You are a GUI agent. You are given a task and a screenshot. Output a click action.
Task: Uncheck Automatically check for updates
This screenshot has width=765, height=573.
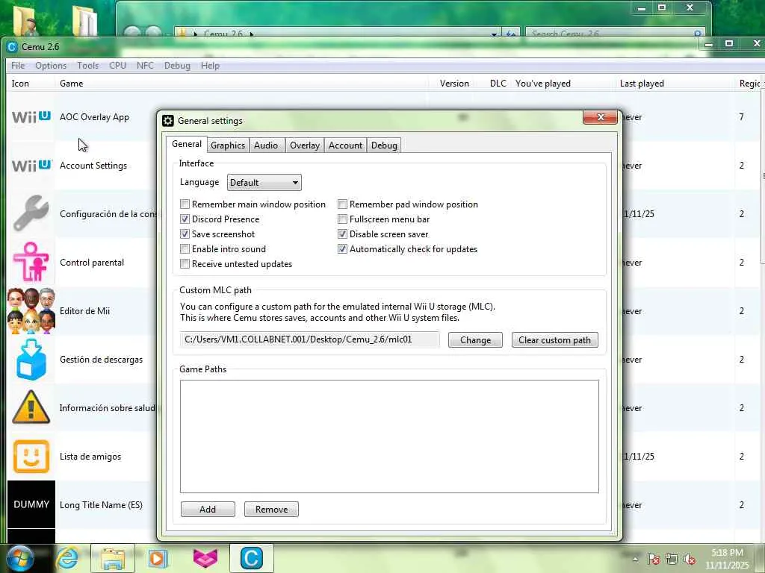342,249
